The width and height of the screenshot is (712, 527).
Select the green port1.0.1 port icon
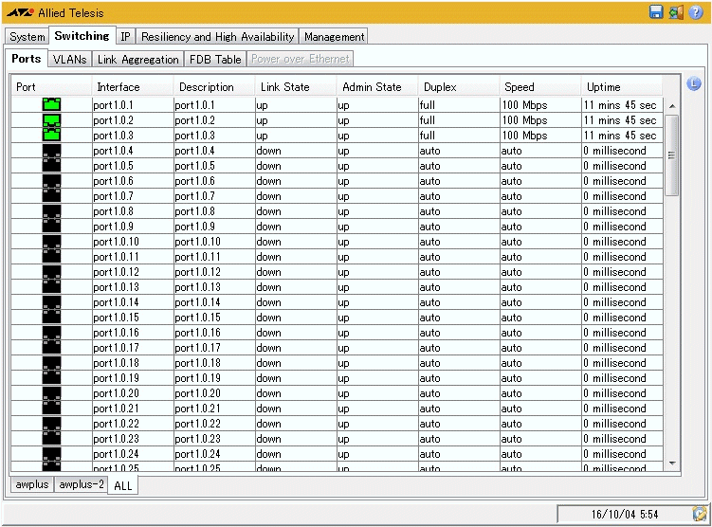(x=51, y=105)
